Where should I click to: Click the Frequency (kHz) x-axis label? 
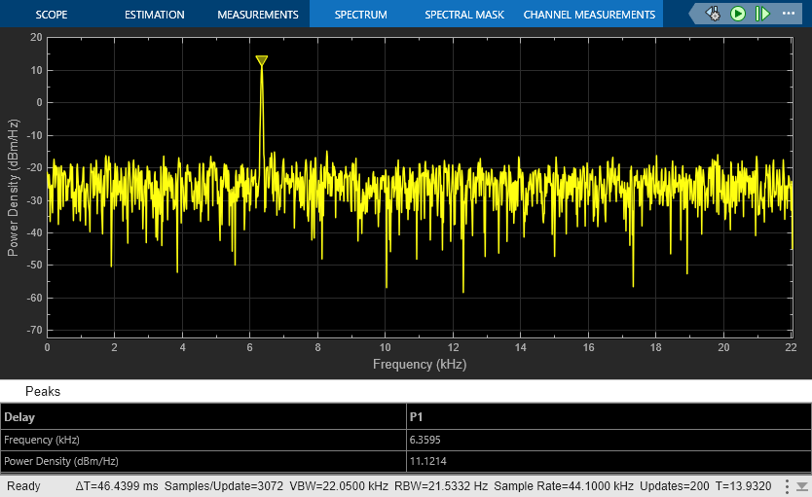point(419,365)
